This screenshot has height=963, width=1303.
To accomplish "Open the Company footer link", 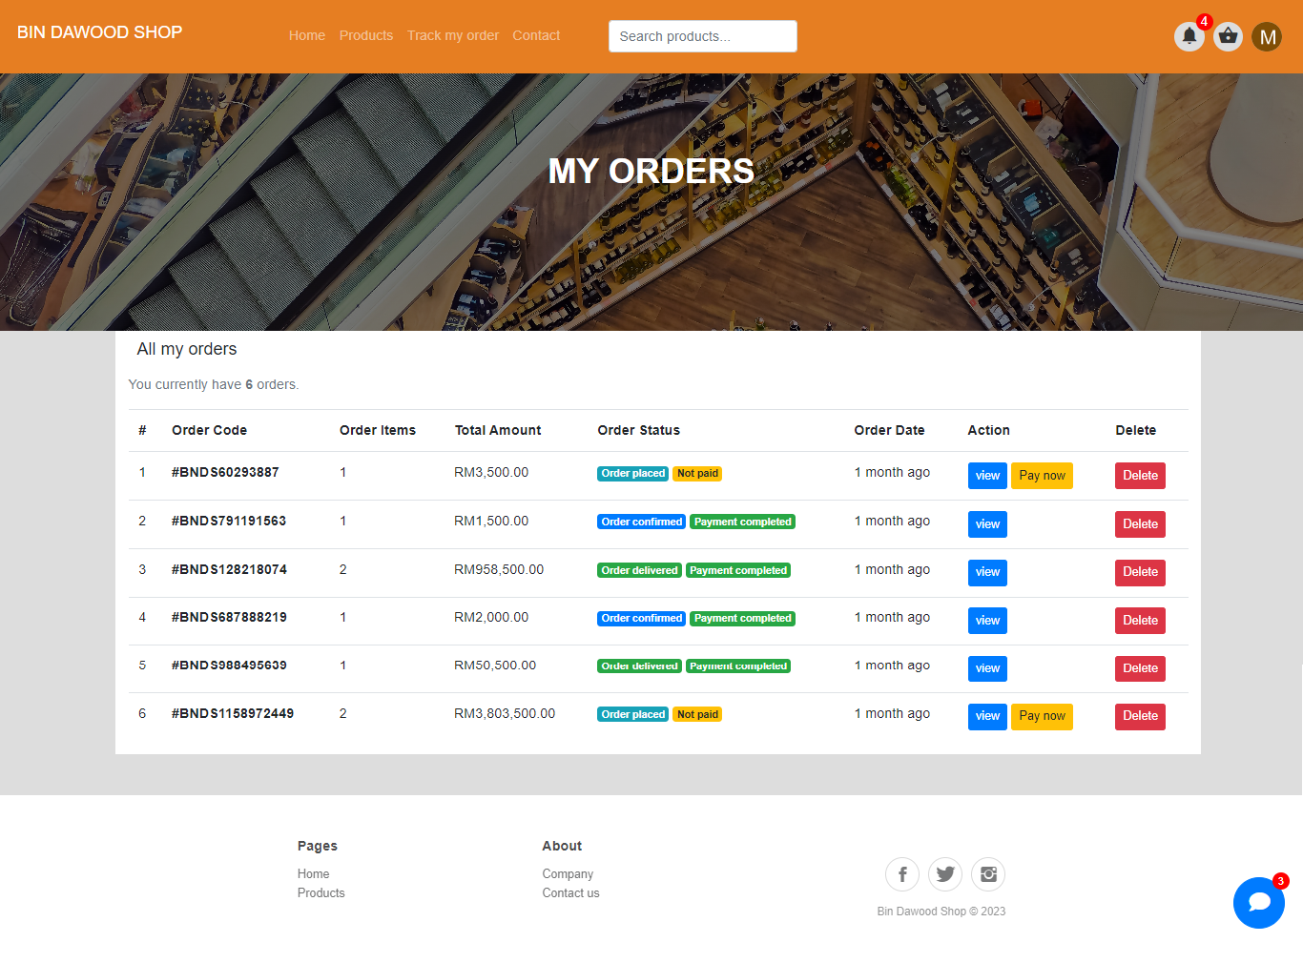I will tap(568, 874).
